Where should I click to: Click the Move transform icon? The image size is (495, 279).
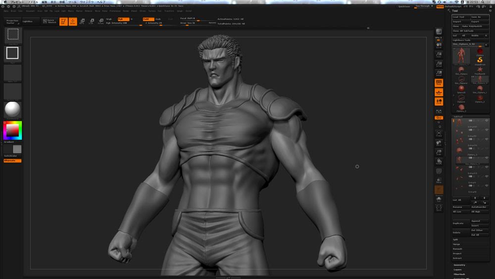tap(82, 21)
